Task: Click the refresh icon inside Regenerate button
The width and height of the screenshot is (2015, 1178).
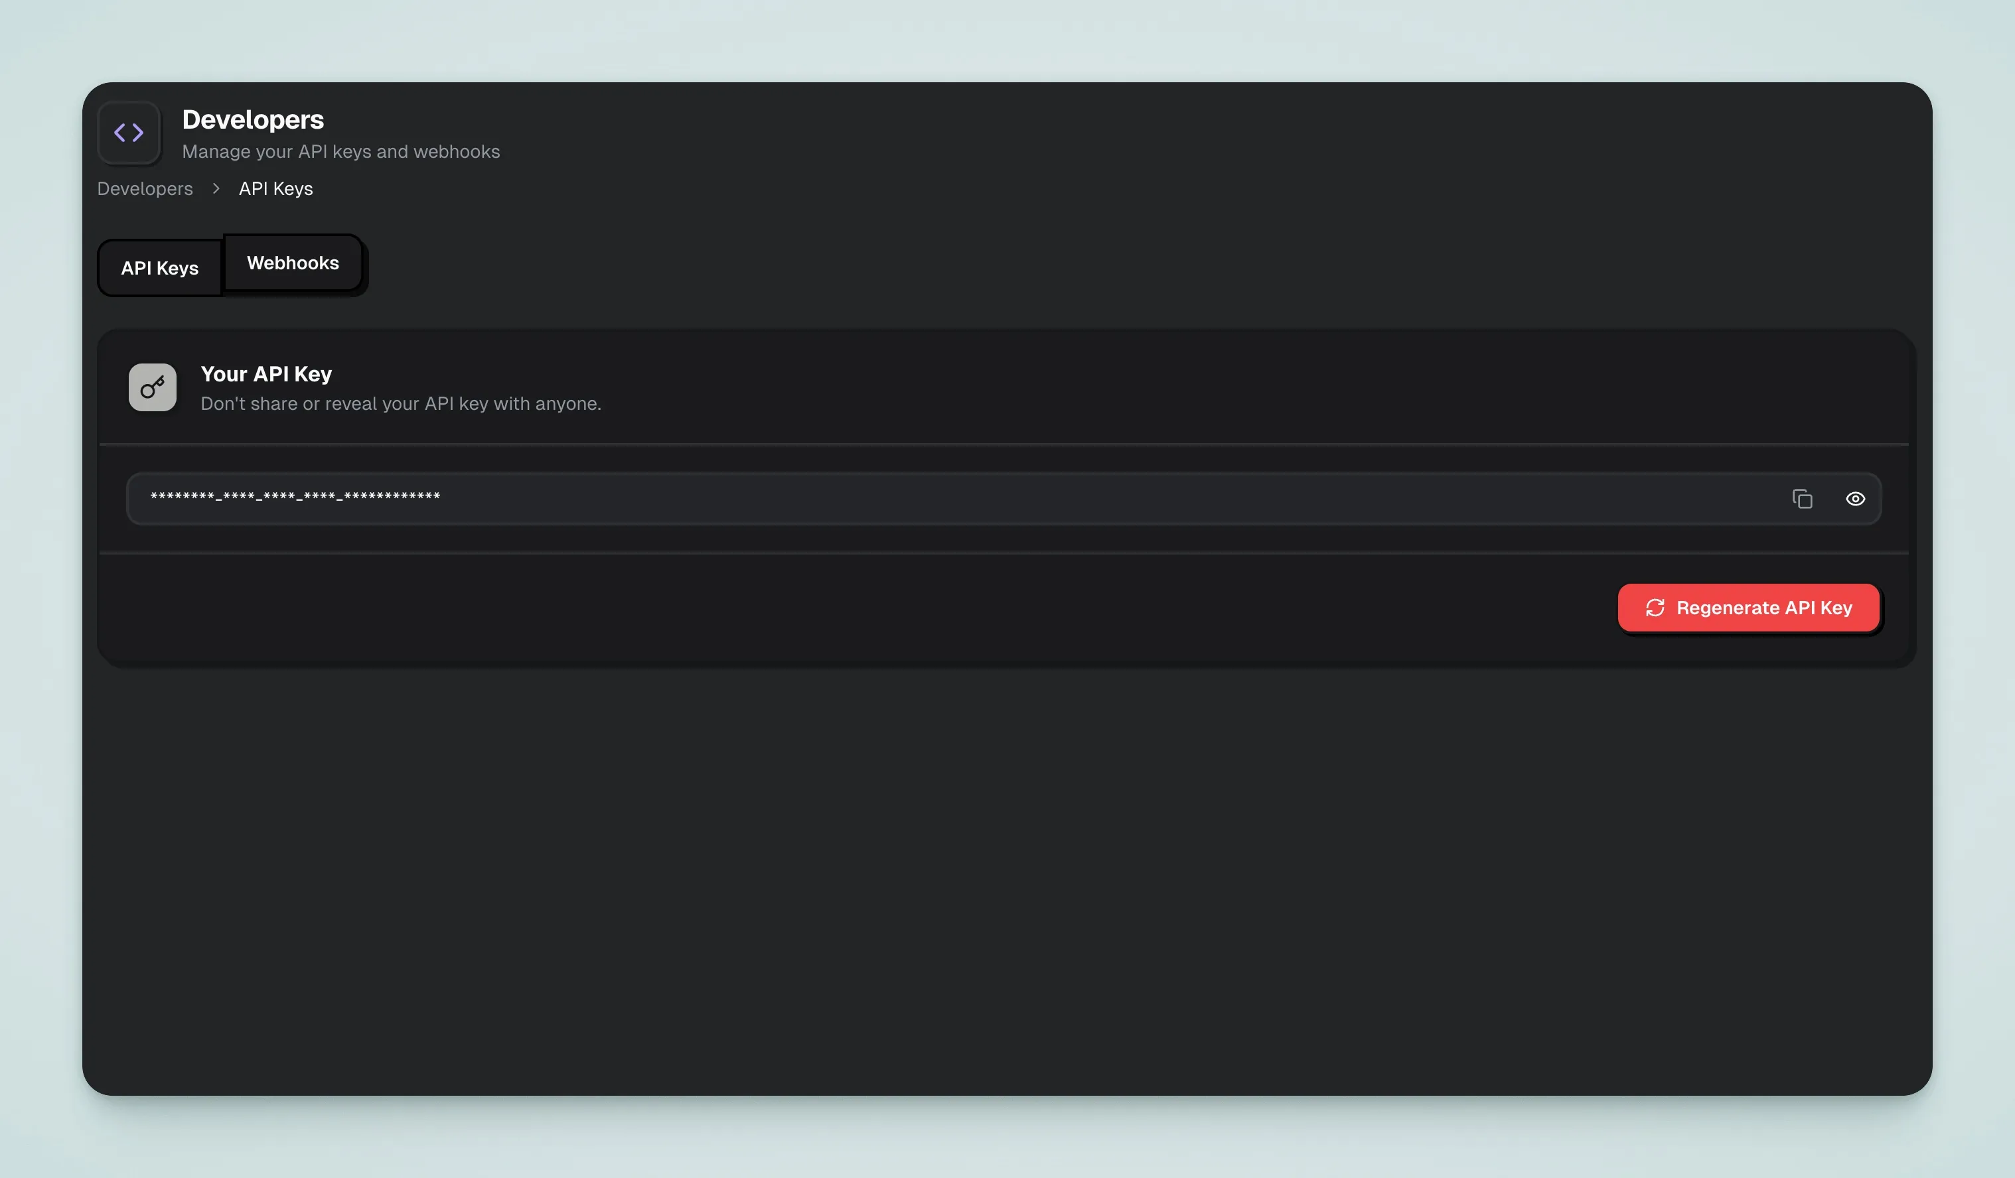Action: click(1655, 608)
